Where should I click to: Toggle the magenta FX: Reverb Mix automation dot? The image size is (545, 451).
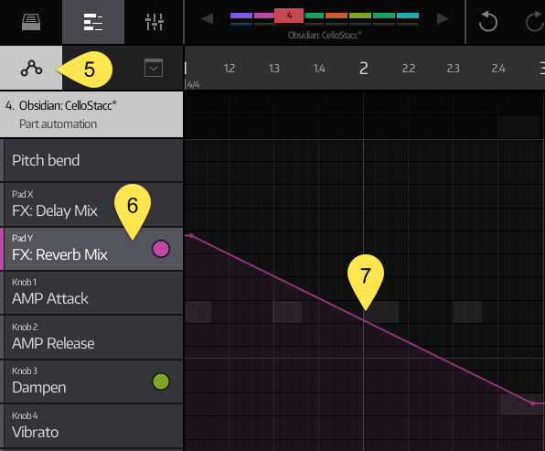(161, 249)
